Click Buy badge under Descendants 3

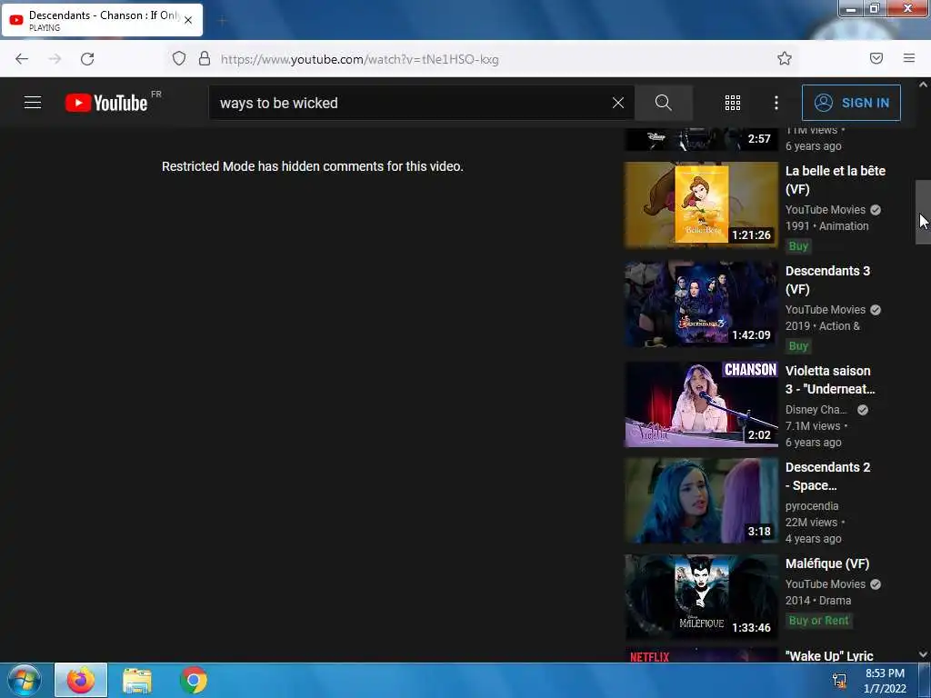pyautogui.click(x=798, y=345)
